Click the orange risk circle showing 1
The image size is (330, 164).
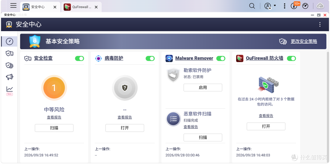[54, 88]
